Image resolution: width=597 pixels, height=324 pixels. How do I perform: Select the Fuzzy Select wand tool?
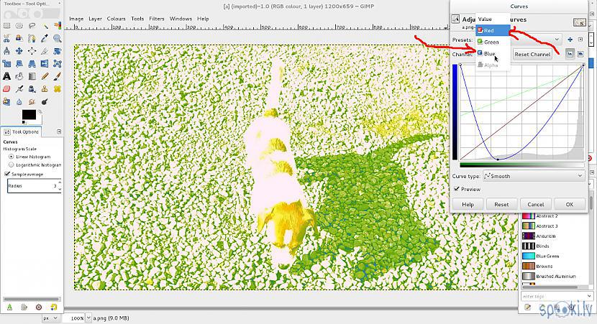(45, 26)
